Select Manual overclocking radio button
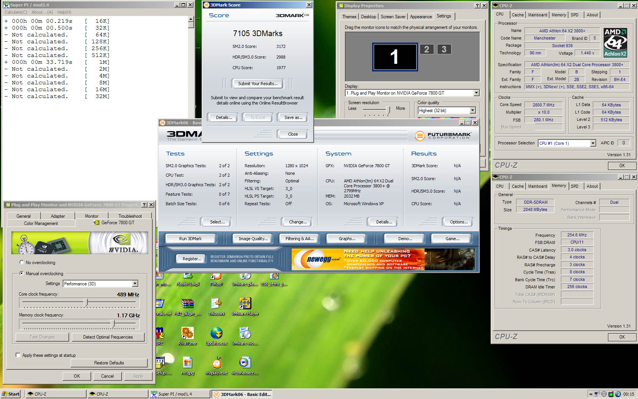Viewport: 638px width, 399px height. pos(21,273)
